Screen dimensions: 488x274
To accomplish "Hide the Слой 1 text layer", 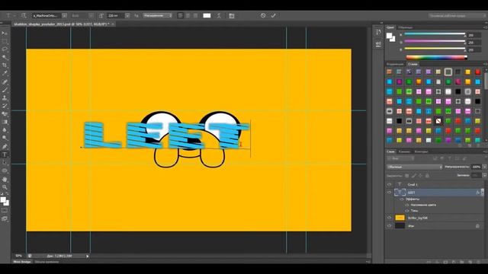I will 389,184.
